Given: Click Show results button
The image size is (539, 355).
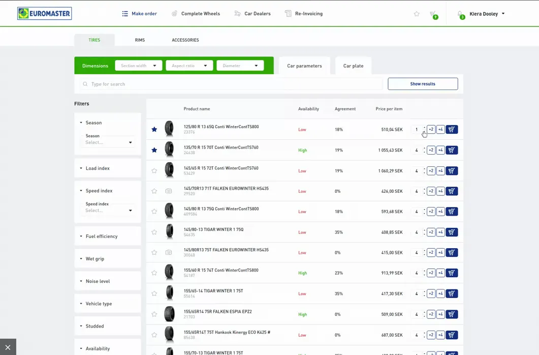Looking at the screenshot, I should [x=423, y=84].
